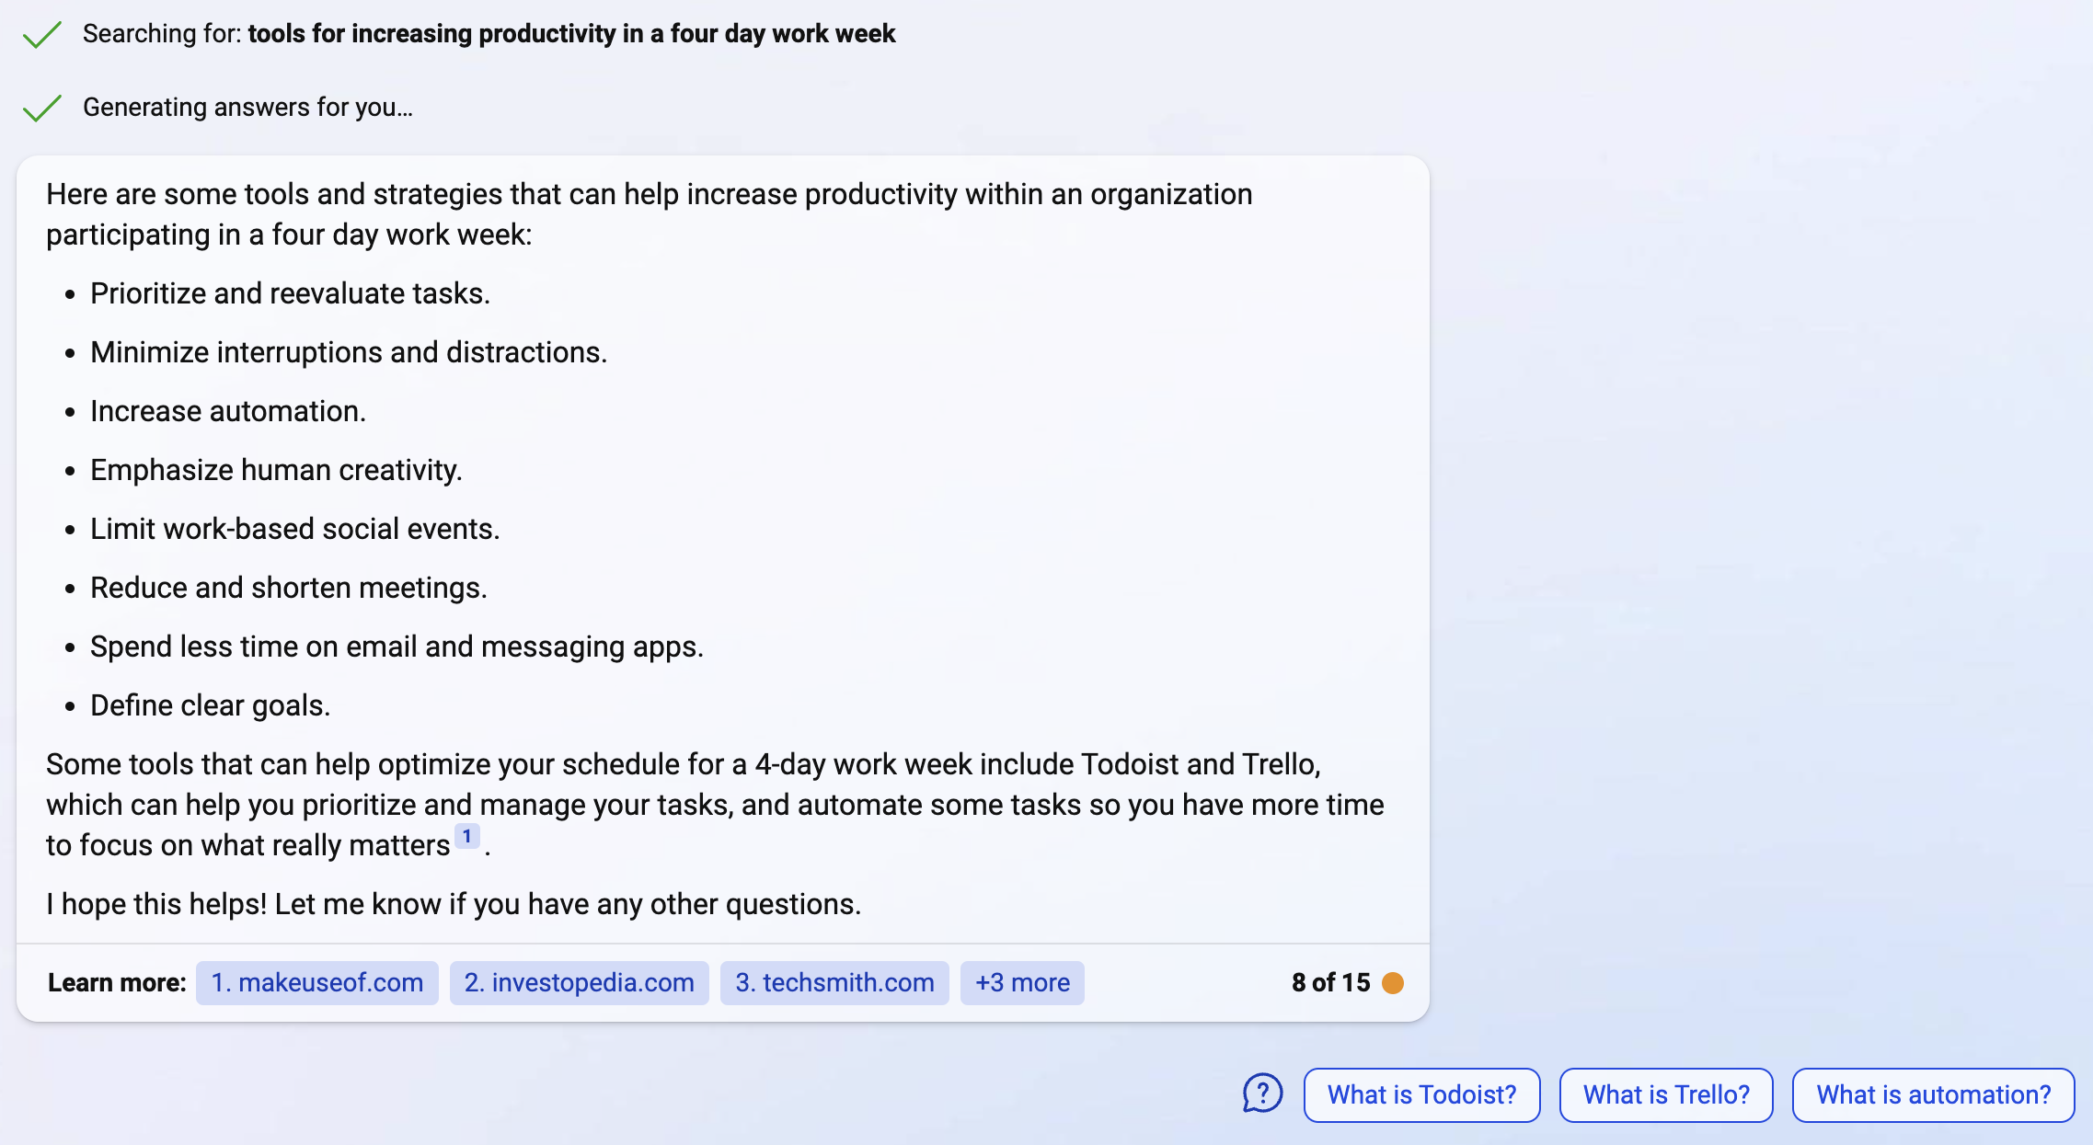
Task: Select the "Generating answers for you" status row
Action: (248, 107)
